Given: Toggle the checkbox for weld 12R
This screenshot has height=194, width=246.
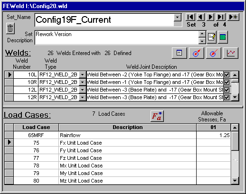Looking at the screenshot, I should (227, 97).
